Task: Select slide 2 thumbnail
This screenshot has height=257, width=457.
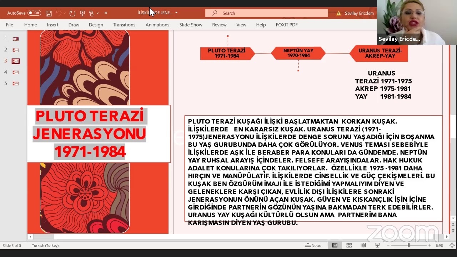Action: [15, 50]
